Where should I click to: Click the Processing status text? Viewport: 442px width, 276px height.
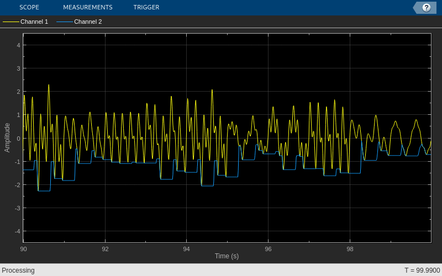coord(18,270)
